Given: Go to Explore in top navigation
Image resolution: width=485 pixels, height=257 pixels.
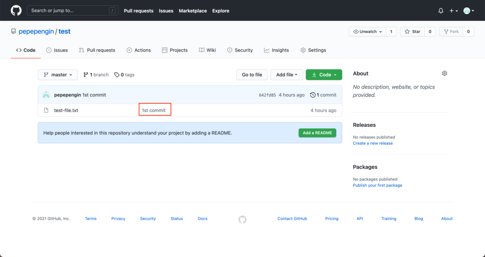Looking at the screenshot, I should 221,11.
